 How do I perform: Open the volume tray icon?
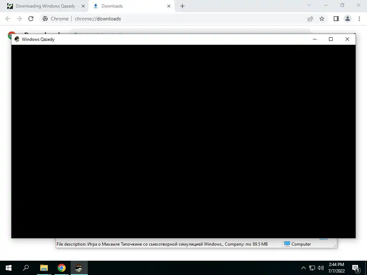point(321,268)
